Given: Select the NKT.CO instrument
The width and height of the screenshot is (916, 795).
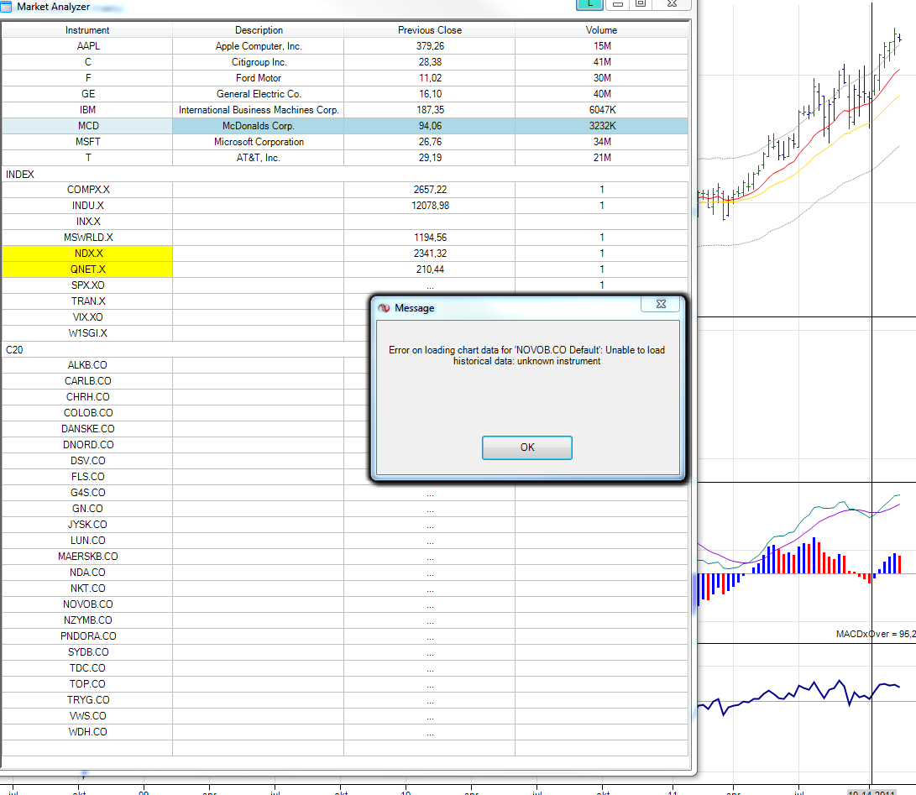Looking at the screenshot, I should (x=87, y=588).
